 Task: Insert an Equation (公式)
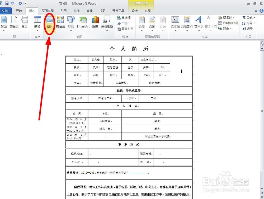pyautogui.click(x=248, y=17)
